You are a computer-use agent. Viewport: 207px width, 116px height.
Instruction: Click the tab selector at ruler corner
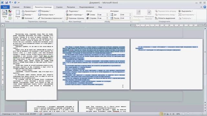pyautogui.click(x=3, y=25)
